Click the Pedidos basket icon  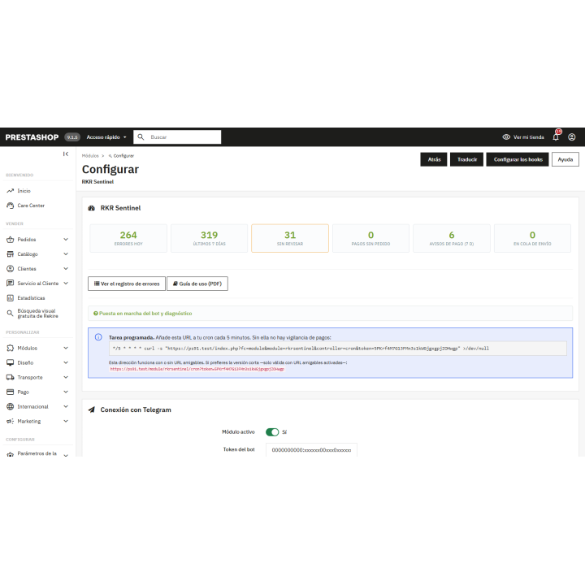(x=10, y=240)
